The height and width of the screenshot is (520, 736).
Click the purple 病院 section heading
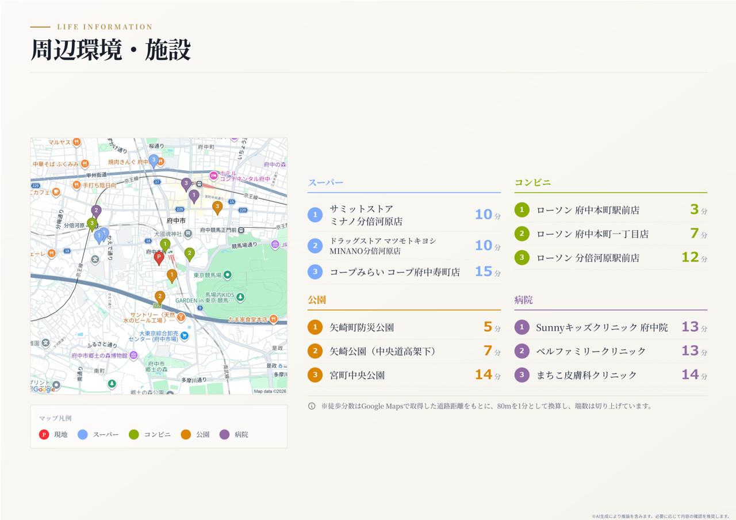(523, 300)
